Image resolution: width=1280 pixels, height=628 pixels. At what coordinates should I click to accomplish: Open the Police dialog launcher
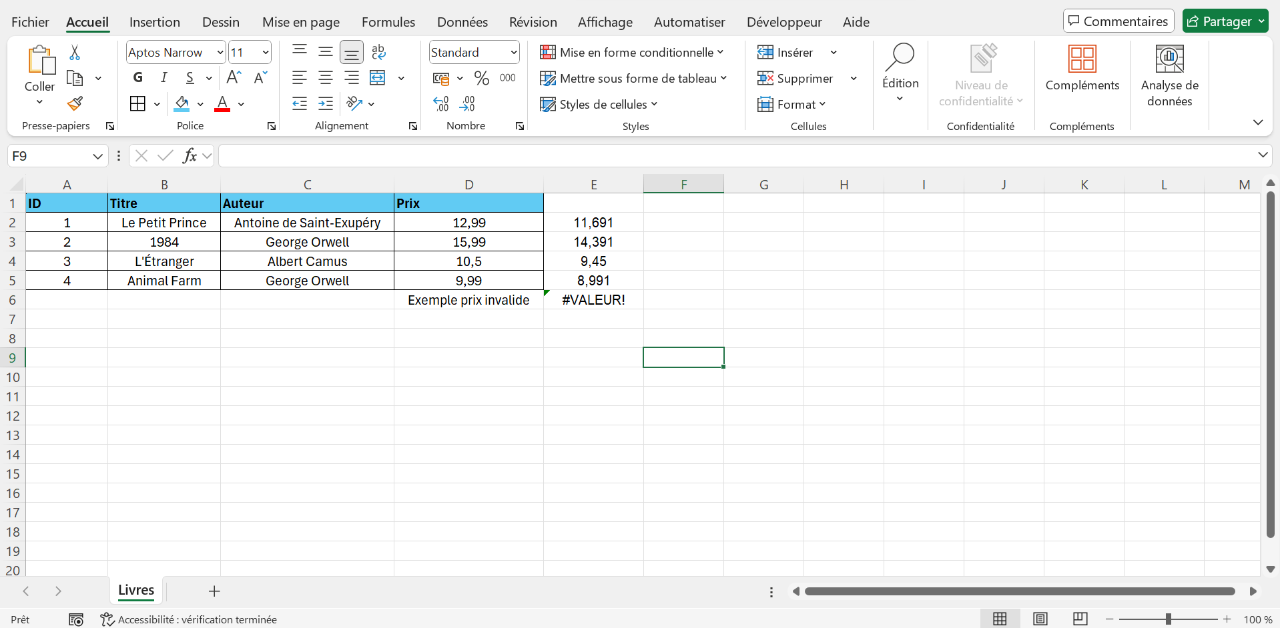pos(272,126)
